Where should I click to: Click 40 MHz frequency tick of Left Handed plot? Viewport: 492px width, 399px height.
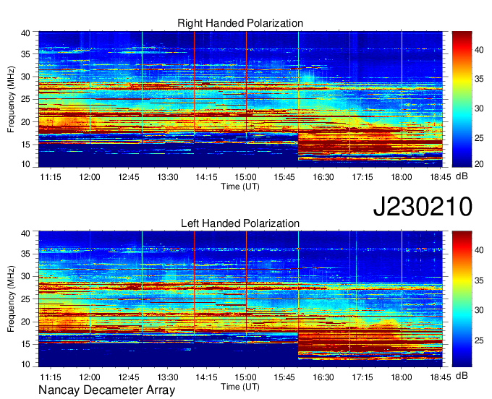click(25, 233)
